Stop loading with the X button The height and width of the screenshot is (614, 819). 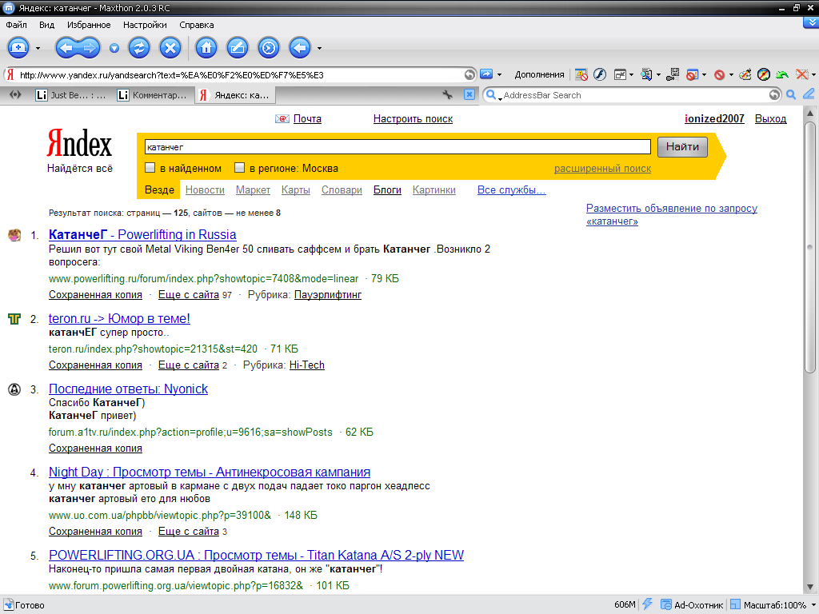170,48
